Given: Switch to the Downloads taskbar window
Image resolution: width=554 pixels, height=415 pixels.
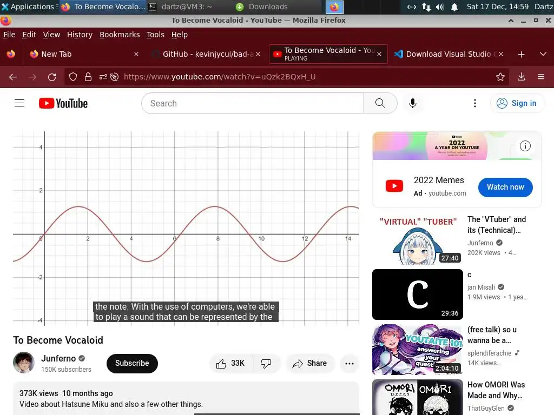Looking at the screenshot, I should 261,6.
